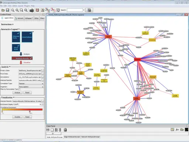Screen dimensions: 189x142
Task: Toggle the Primary Data legend box
Action: [x=16, y=37]
